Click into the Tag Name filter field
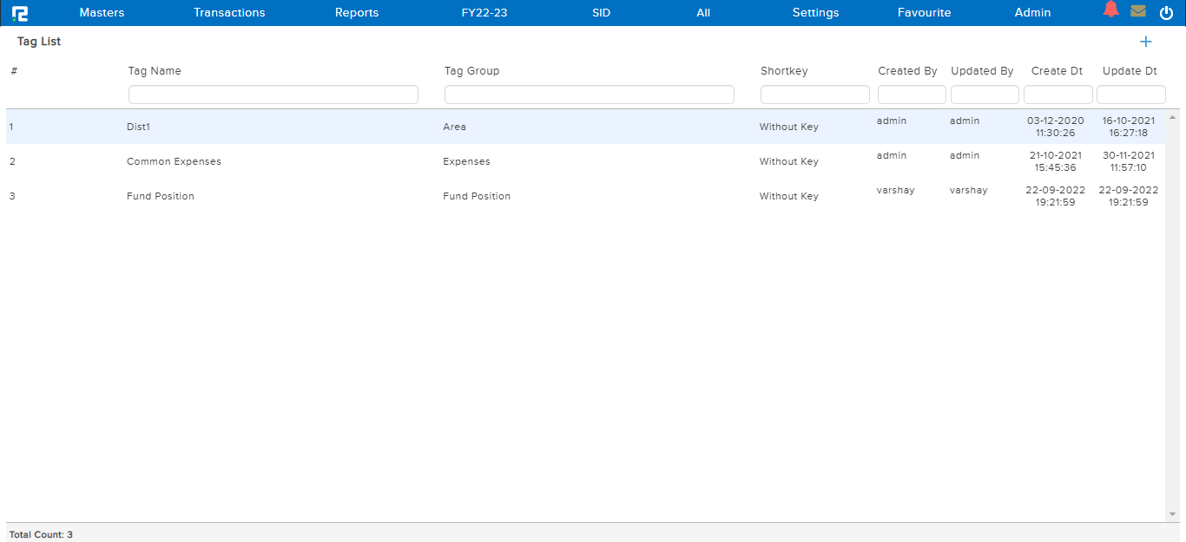1186x542 pixels. pyautogui.click(x=273, y=94)
